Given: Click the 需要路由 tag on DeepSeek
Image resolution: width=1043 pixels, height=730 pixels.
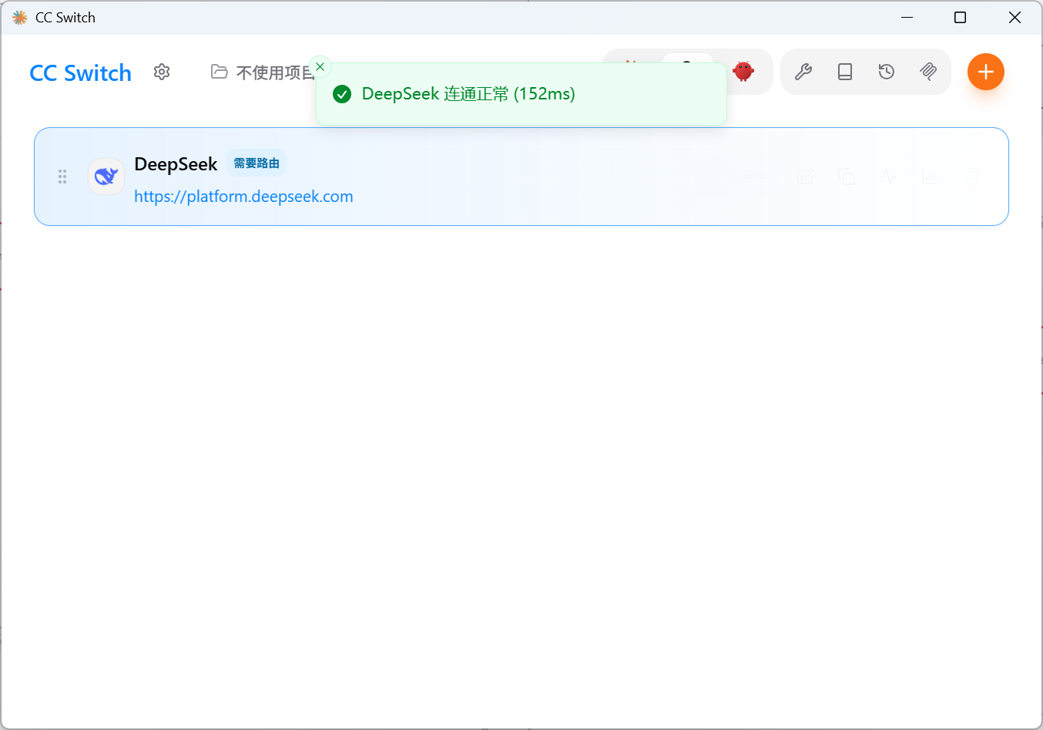Looking at the screenshot, I should (257, 163).
